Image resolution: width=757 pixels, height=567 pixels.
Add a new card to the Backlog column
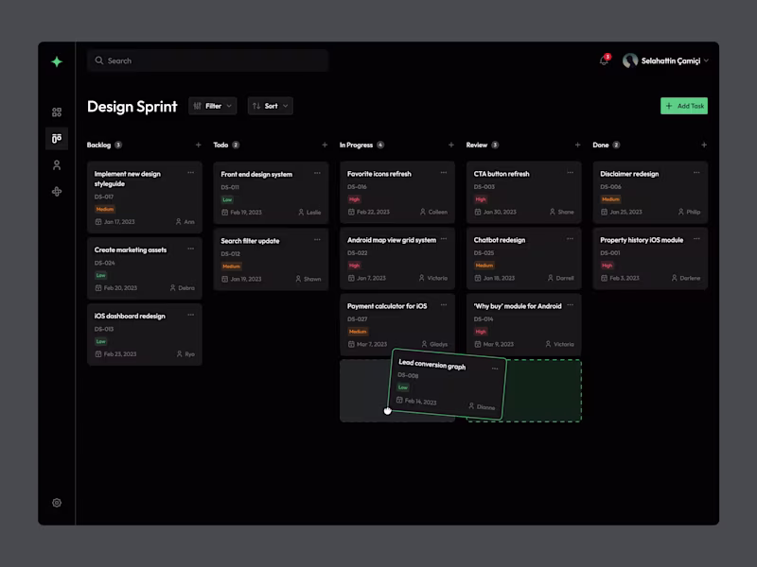tap(199, 145)
